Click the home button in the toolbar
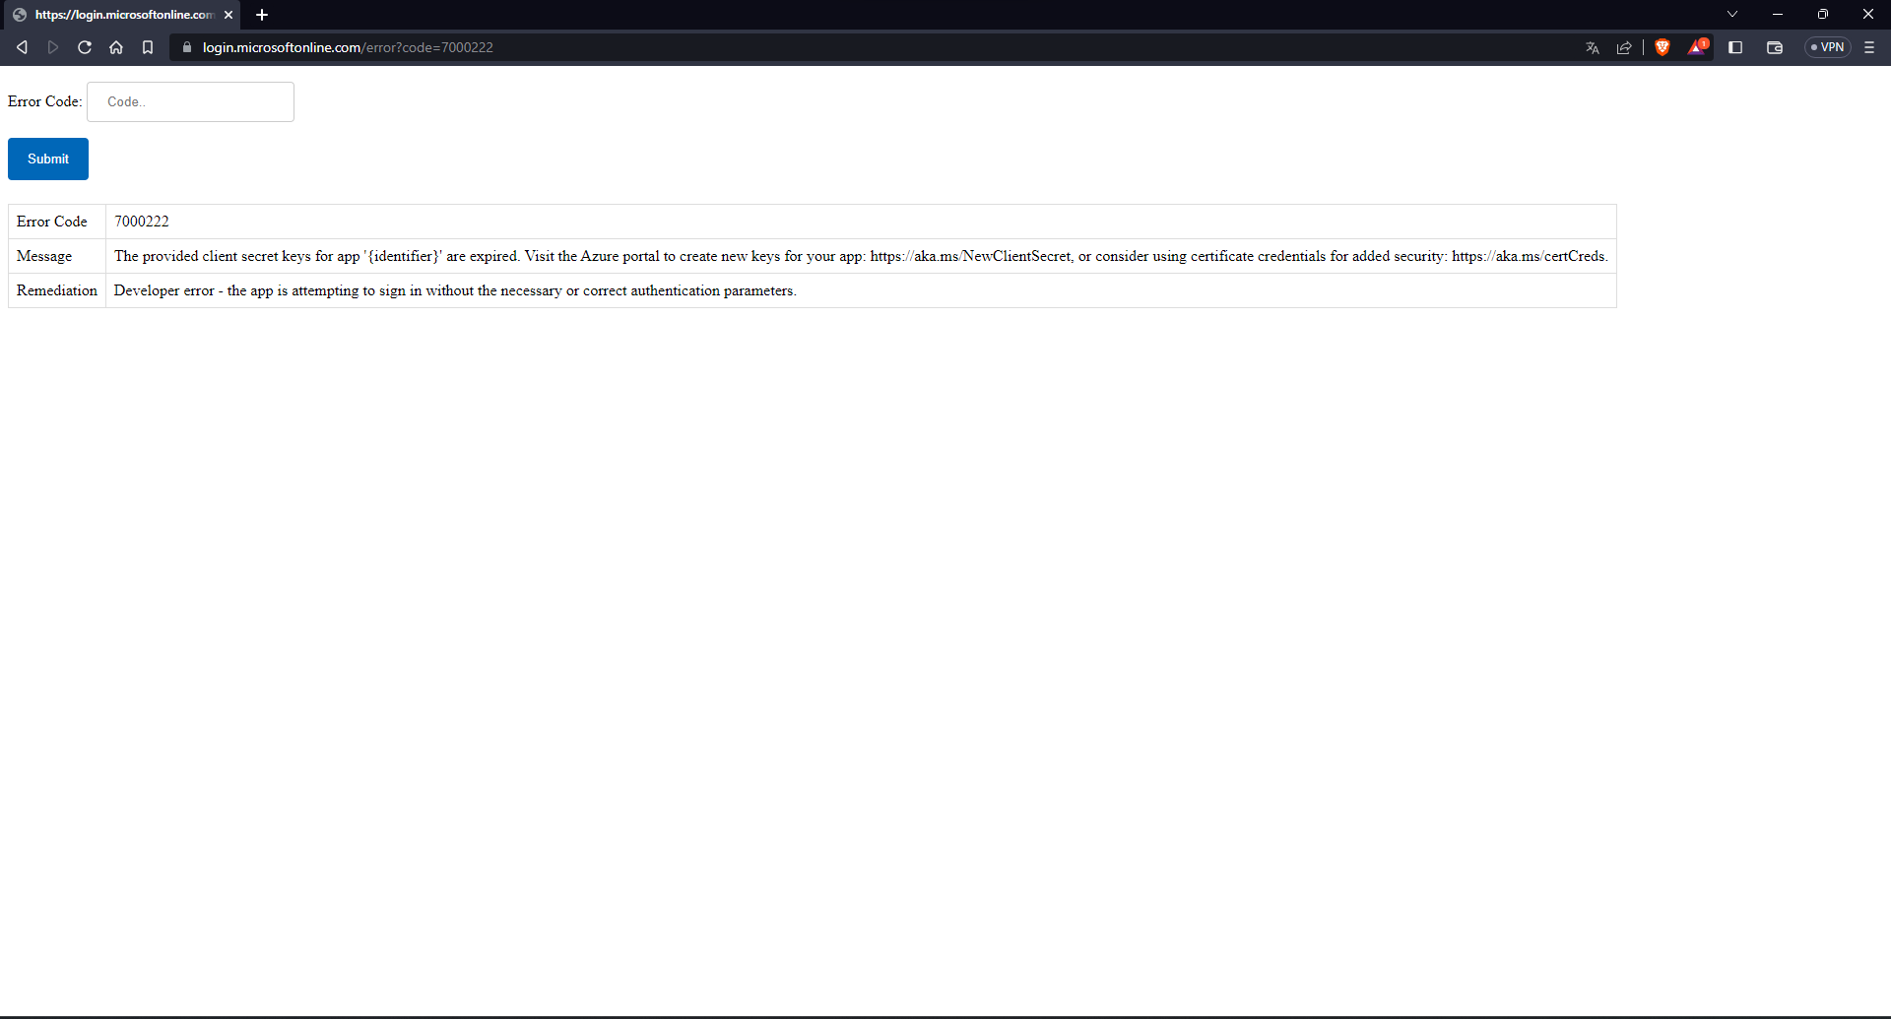Image resolution: width=1891 pixels, height=1019 pixels. [116, 47]
